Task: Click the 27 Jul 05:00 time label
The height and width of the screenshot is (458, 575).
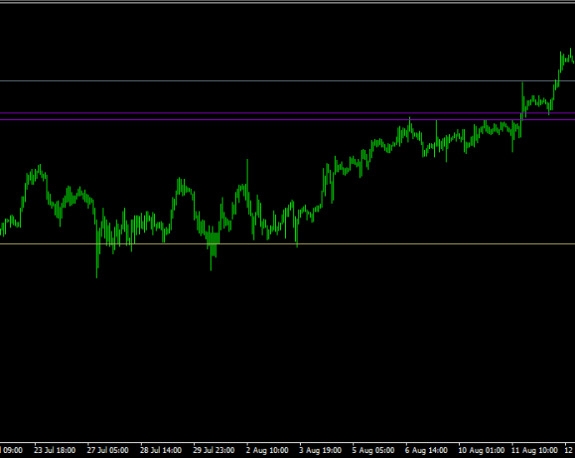Action: click(x=107, y=450)
